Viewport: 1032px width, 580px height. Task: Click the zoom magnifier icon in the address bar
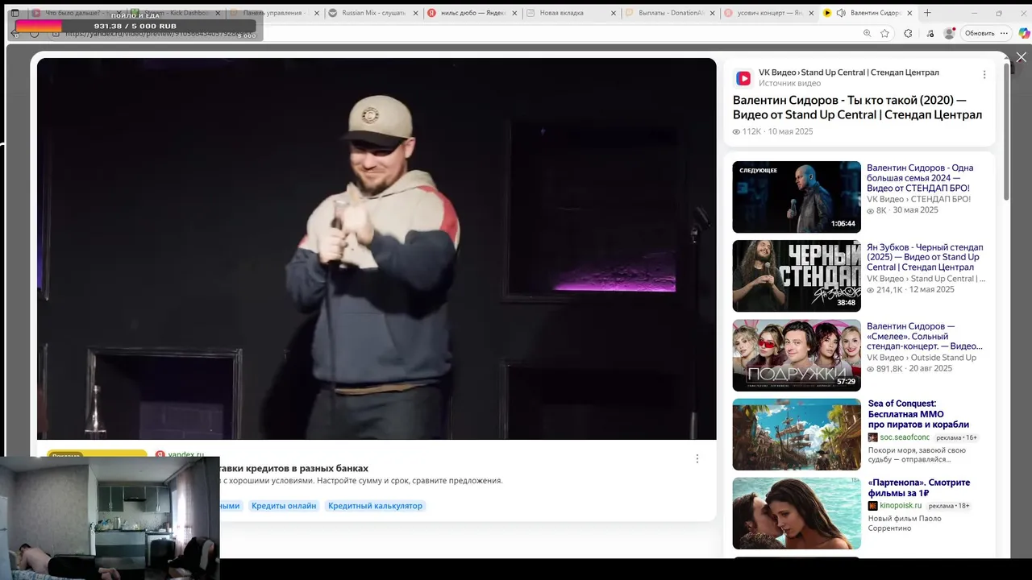tap(867, 33)
